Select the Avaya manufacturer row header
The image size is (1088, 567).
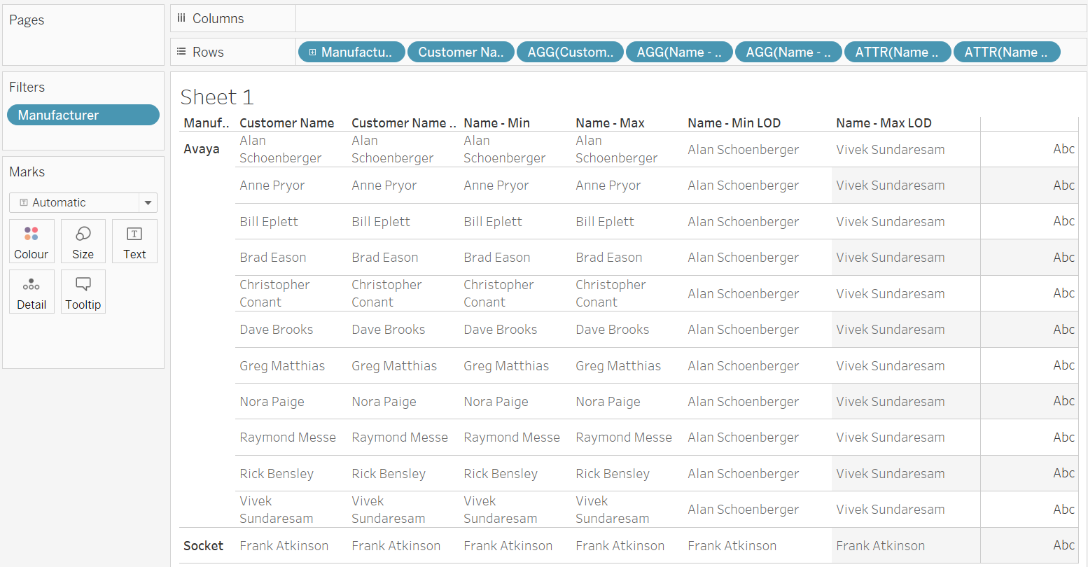(x=202, y=149)
